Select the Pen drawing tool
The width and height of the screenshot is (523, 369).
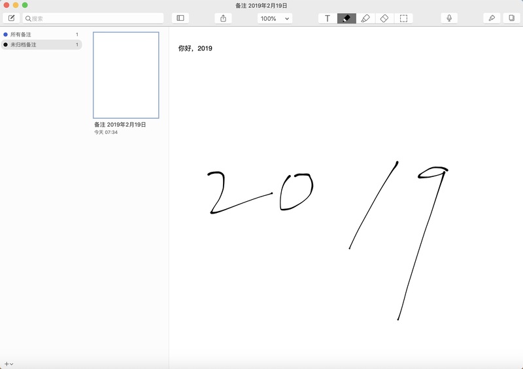[346, 18]
